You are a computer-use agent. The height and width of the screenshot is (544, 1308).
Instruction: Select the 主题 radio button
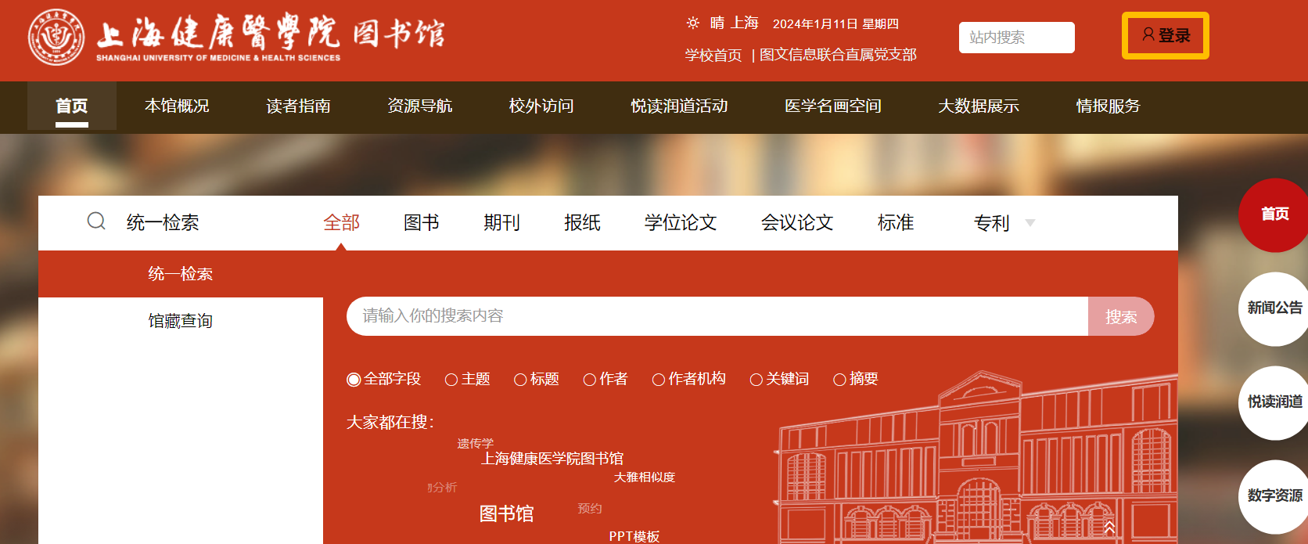click(451, 380)
